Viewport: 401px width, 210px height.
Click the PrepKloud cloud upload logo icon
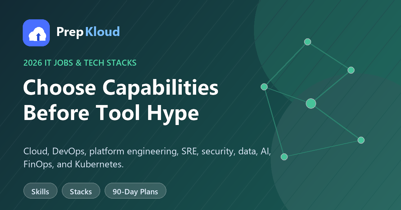[36, 33]
